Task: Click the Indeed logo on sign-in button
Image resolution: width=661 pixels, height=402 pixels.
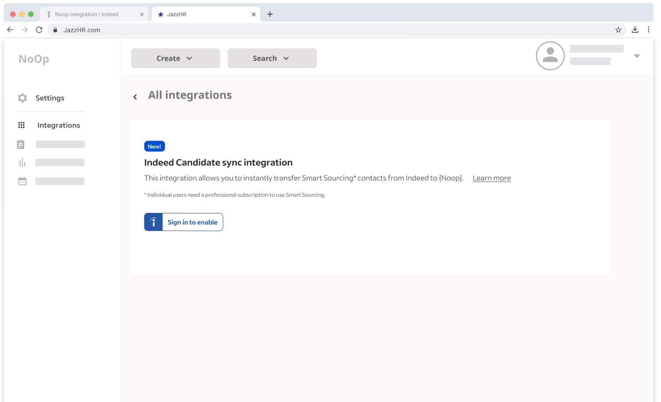Action: tap(153, 222)
